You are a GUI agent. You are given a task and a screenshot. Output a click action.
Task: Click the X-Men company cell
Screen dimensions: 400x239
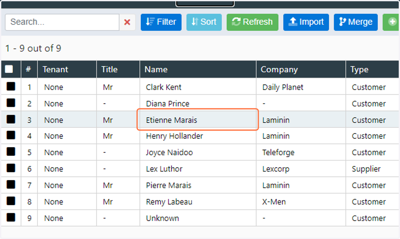(301, 202)
